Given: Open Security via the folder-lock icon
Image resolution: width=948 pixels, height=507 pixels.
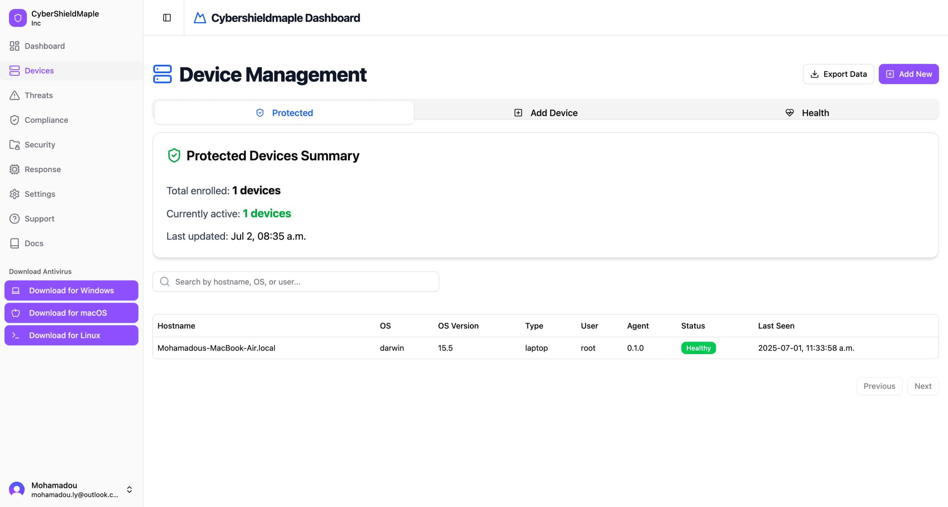Looking at the screenshot, I should coord(14,145).
